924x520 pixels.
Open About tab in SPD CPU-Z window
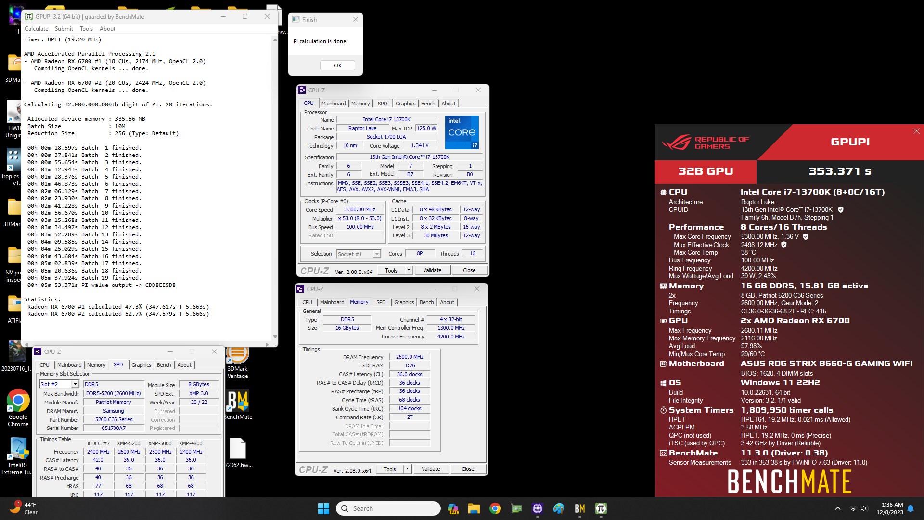[184, 365]
